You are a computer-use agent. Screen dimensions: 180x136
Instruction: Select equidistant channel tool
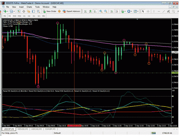168,11
